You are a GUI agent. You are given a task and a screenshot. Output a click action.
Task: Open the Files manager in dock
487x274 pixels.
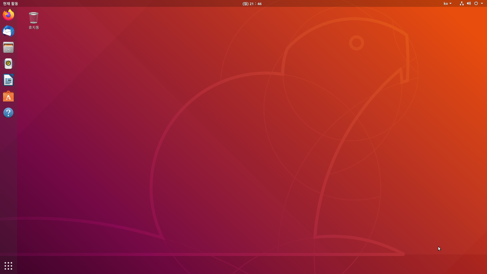(x=8, y=47)
